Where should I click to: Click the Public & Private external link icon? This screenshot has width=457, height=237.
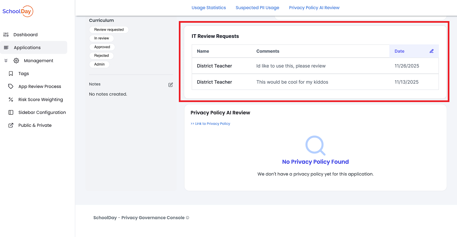pos(11,125)
